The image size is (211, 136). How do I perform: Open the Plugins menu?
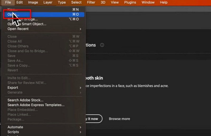click(x=130, y=2)
